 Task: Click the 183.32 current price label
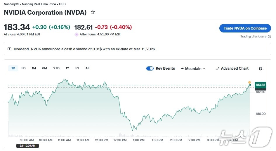[x=260, y=85]
